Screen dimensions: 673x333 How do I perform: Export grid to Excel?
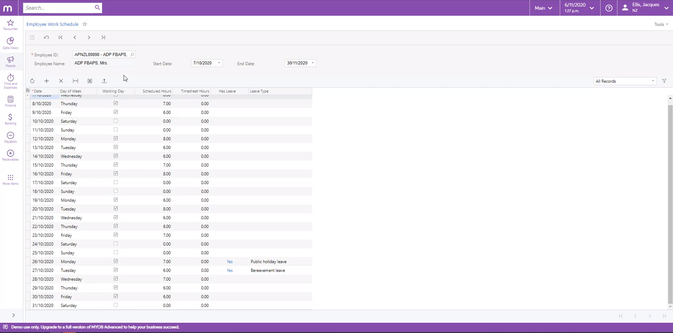pos(90,81)
